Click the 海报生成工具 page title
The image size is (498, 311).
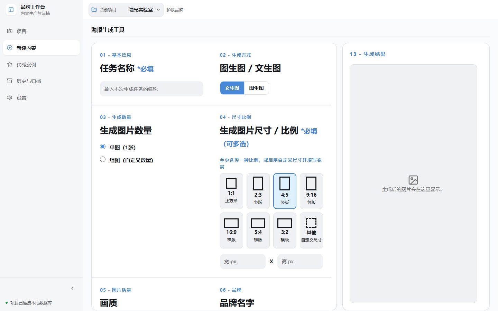[108, 30]
